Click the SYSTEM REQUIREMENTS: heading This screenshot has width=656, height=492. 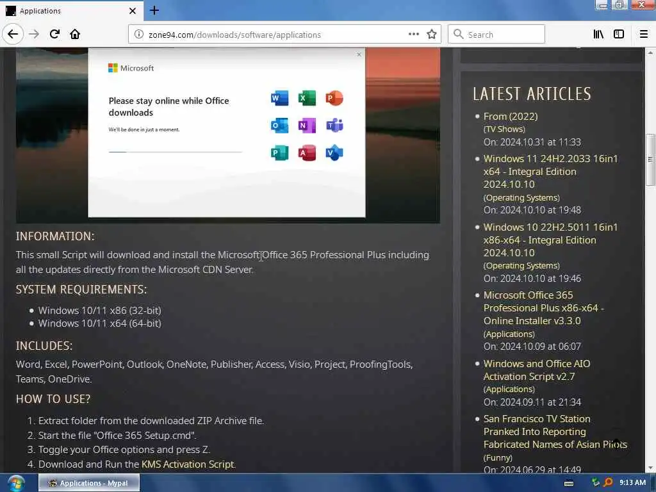(x=81, y=289)
